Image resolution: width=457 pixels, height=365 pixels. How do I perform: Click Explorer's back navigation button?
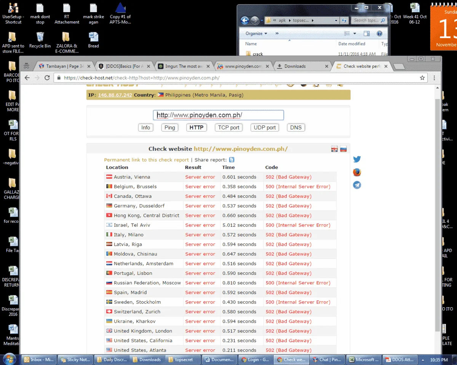pos(245,21)
